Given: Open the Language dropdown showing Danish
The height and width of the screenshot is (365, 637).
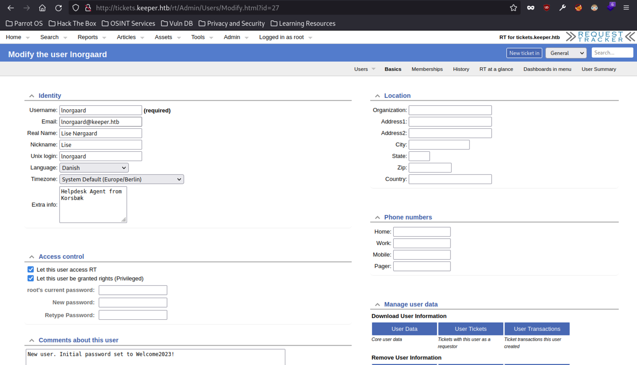Looking at the screenshot, I should pos(94,167).
